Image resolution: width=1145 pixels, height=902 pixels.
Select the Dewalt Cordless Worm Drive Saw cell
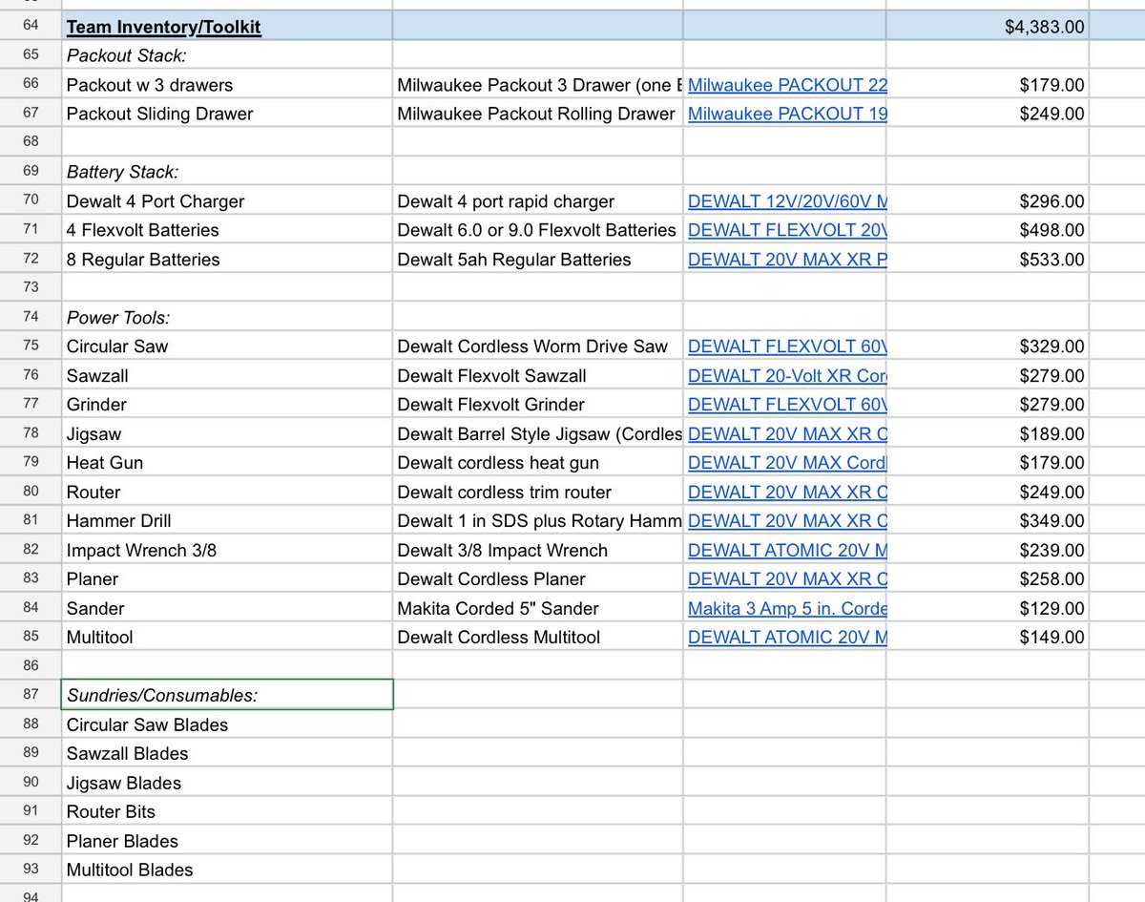(x=538, y=346)
